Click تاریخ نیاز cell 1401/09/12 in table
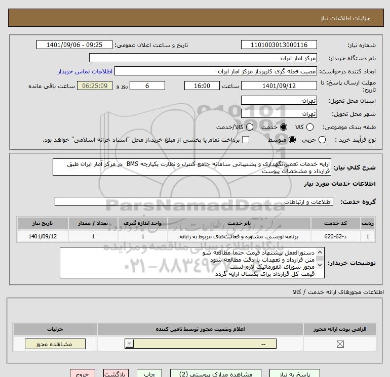 tap(43, 236)
